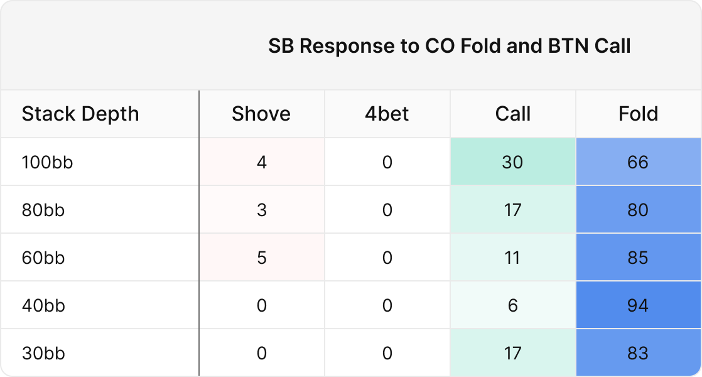
Task: Click the Shove cell showing 4
Action: [261, 162]
